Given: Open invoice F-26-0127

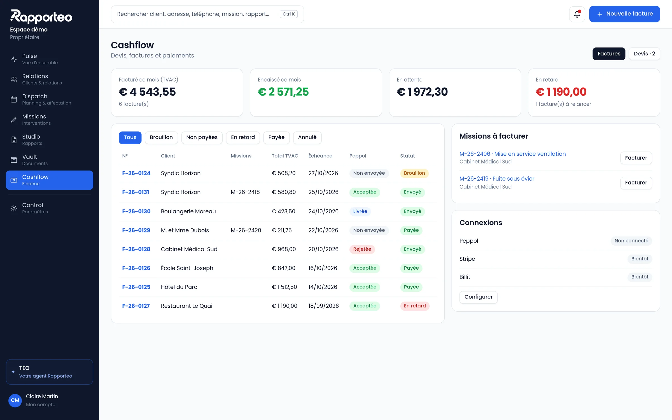Looking at the screenshot, I should click(x=136, y=306).
